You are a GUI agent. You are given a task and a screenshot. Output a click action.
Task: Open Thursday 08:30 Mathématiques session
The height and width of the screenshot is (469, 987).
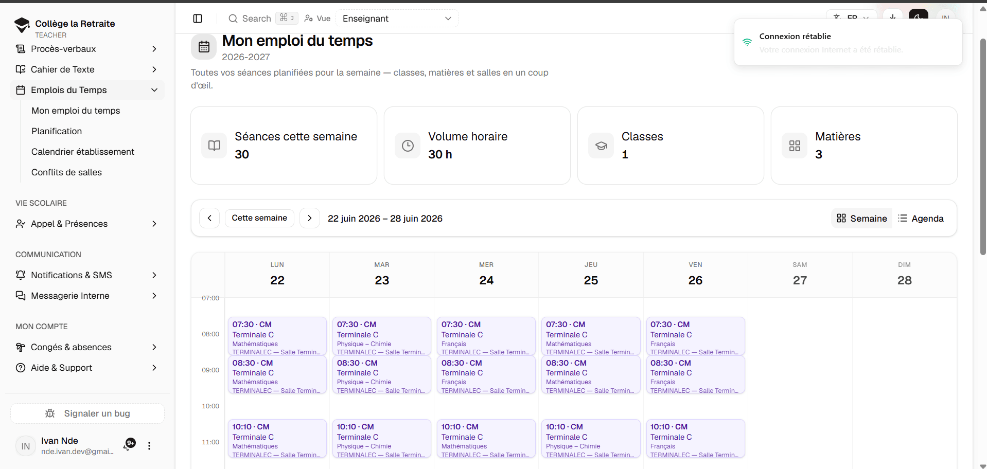[591, 375]
